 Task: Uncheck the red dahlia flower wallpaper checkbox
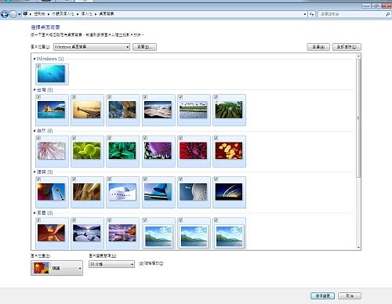tap(180, 138)
